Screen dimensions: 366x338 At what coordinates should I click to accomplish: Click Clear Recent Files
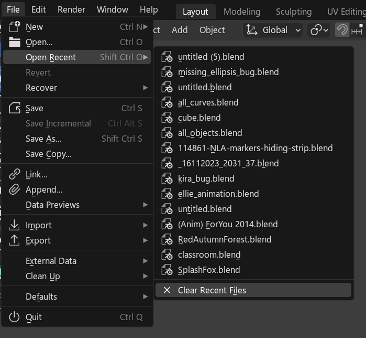click(253, 290)
